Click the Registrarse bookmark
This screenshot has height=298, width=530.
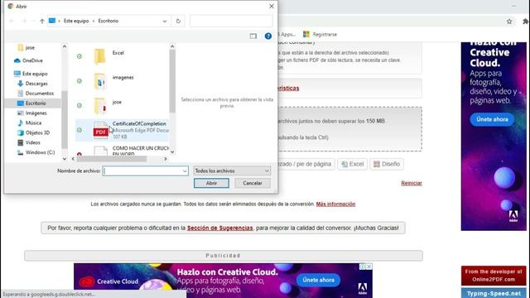point(320,35)
